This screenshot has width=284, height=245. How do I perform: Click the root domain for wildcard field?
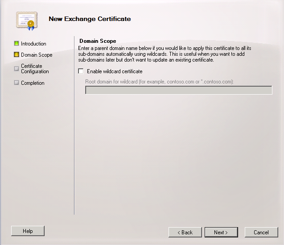[179, 90]
